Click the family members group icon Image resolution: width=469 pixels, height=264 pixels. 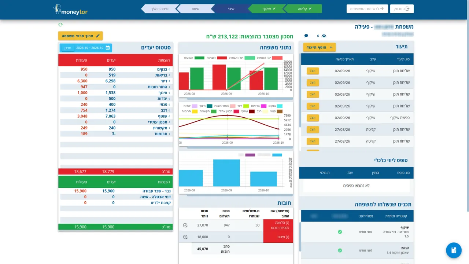coord(324,36)
